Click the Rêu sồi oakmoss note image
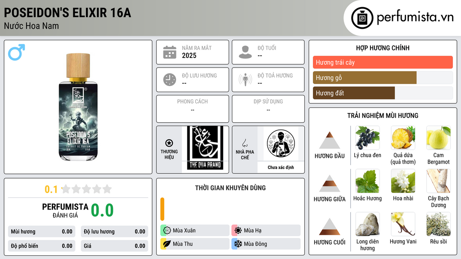The image size is (461, 259). [438, 224]
